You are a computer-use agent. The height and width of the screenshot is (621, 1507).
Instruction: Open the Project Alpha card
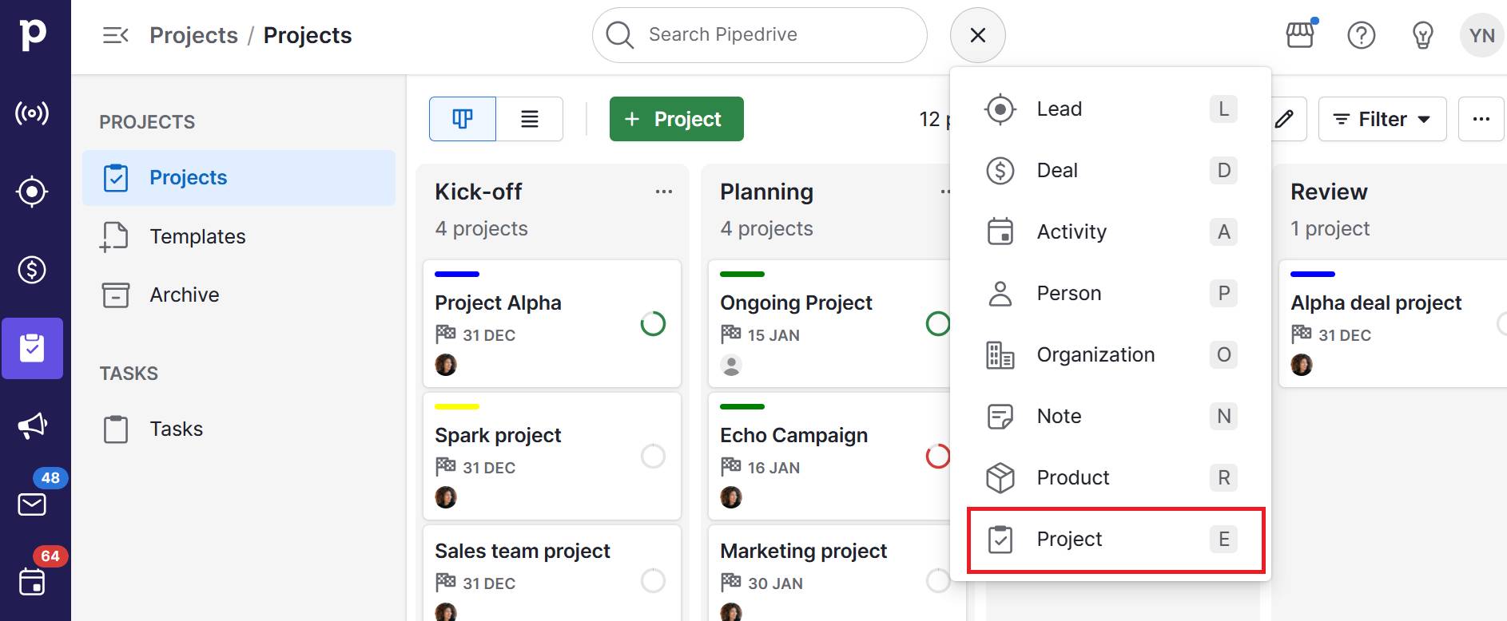[551, 323]
